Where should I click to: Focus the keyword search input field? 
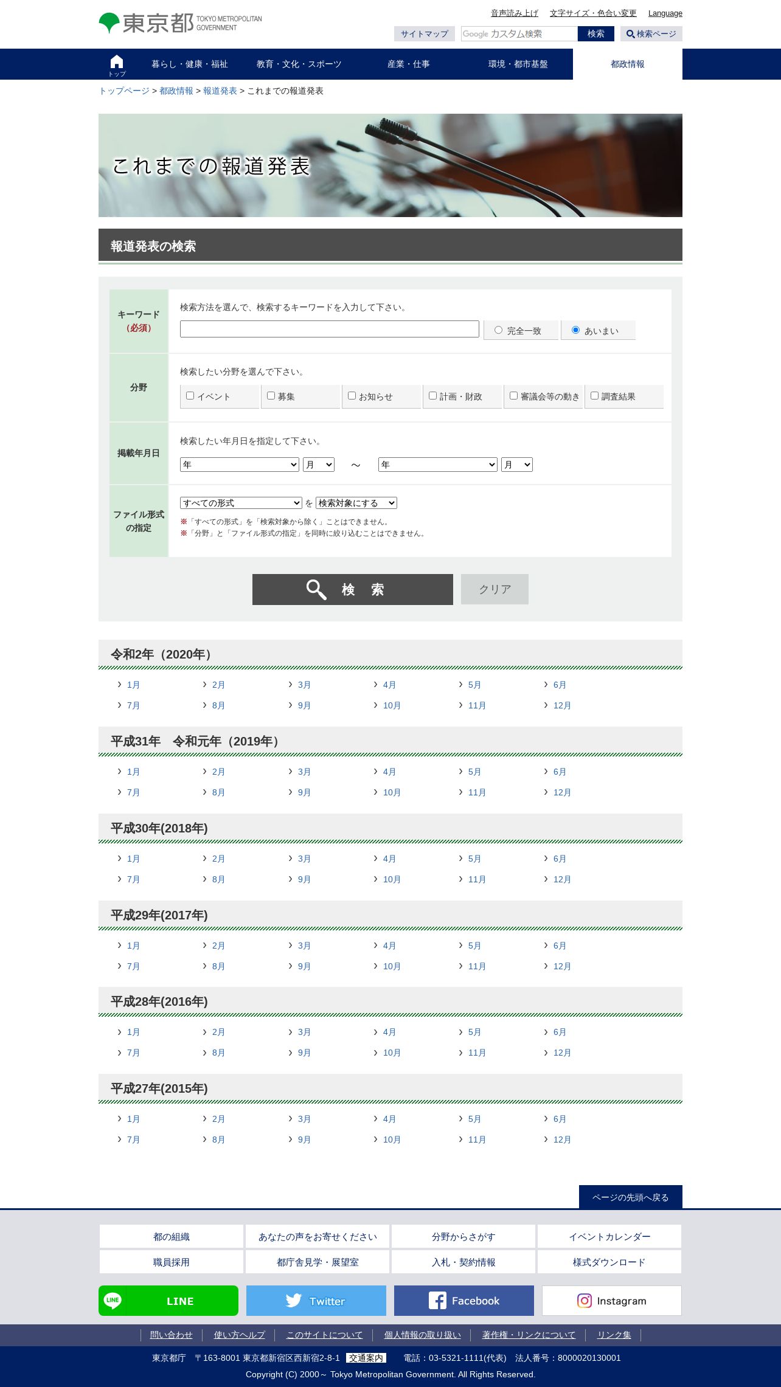(330, 329)
